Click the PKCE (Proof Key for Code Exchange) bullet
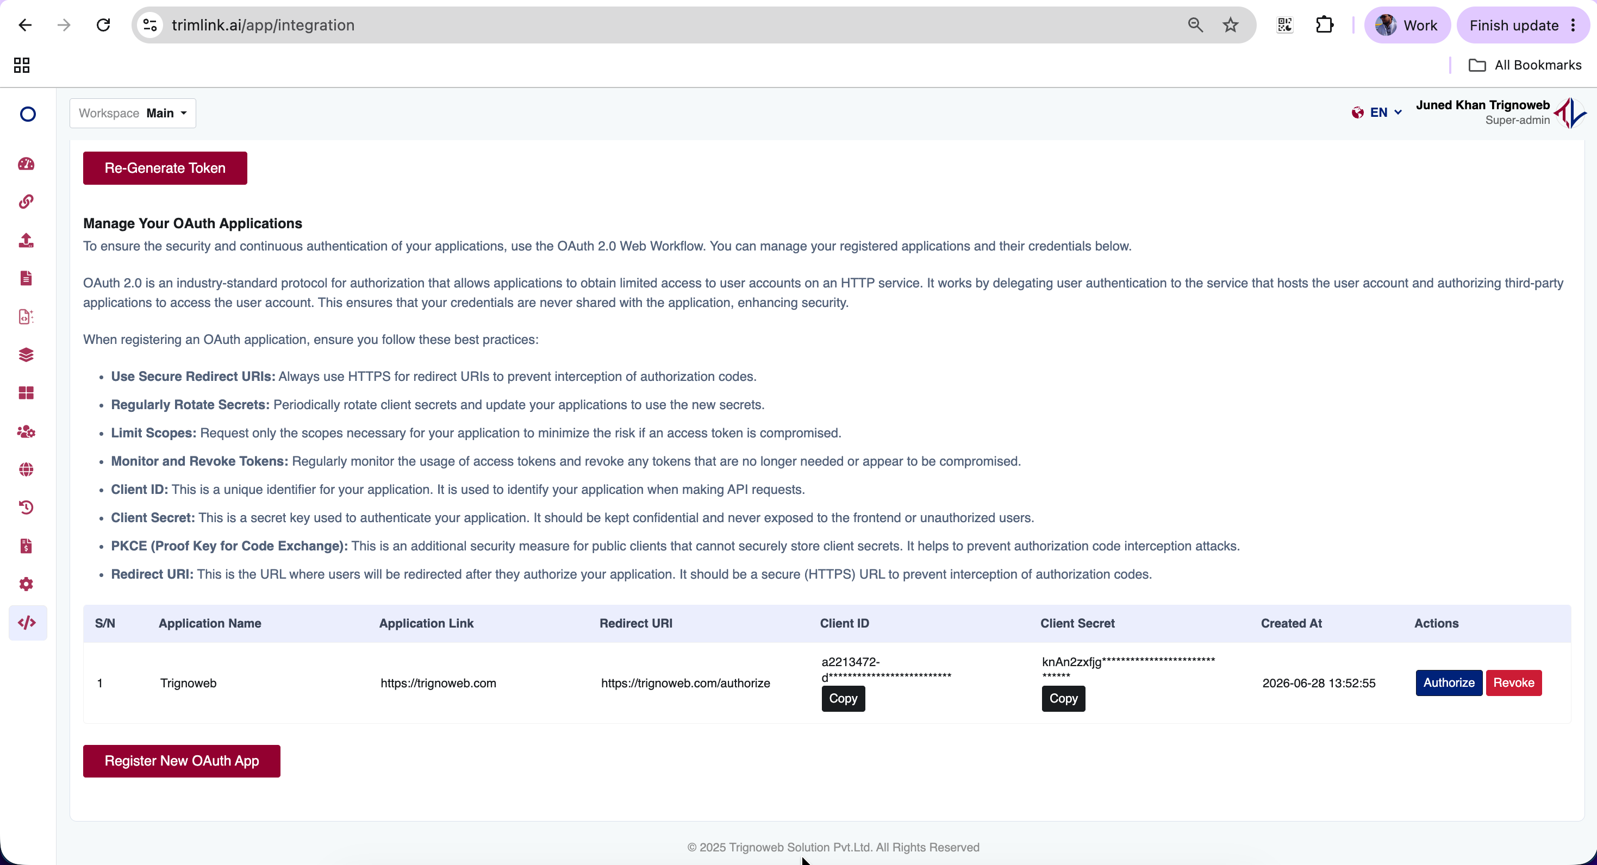Screen dimensions: 1597x865 point(675,546)
